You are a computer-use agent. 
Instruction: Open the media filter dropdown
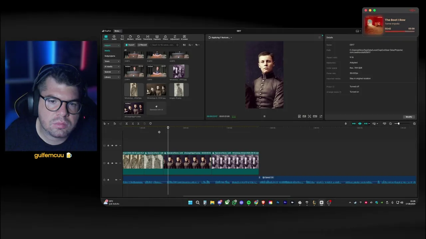(197, 45)
